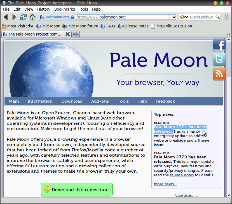Open the View menu
The width and height of the screenshot is (232, 204).
(x=29, y=9)
